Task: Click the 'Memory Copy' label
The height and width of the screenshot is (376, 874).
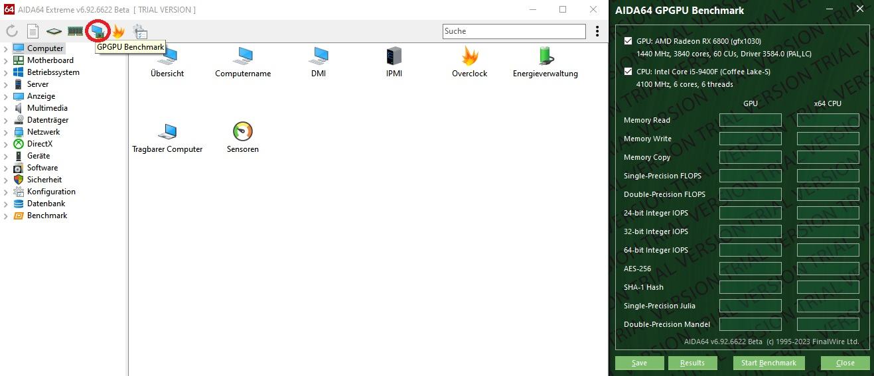Action: [647, 157]
